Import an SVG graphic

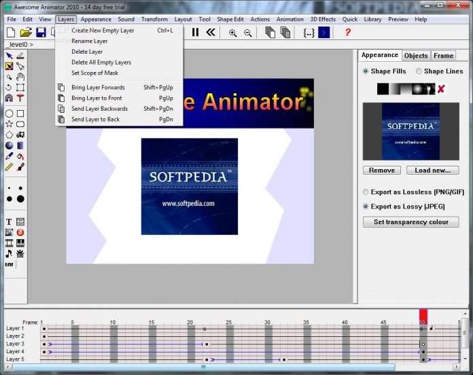pyautogui.click(x=20, y=253)
